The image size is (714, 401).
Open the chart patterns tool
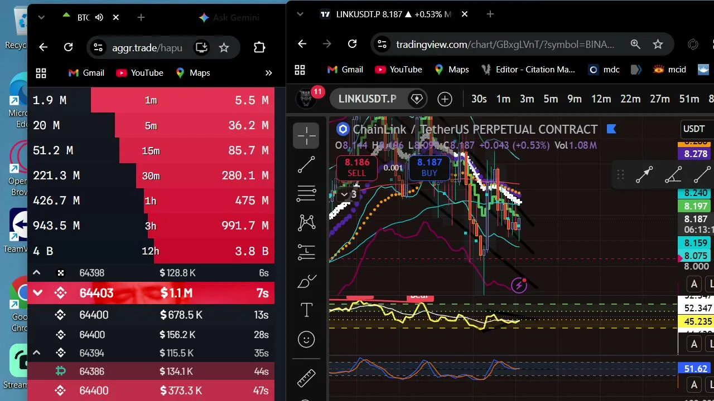(306, 223)
